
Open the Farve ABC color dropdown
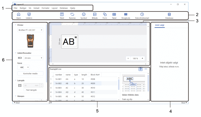click(23, 67)
